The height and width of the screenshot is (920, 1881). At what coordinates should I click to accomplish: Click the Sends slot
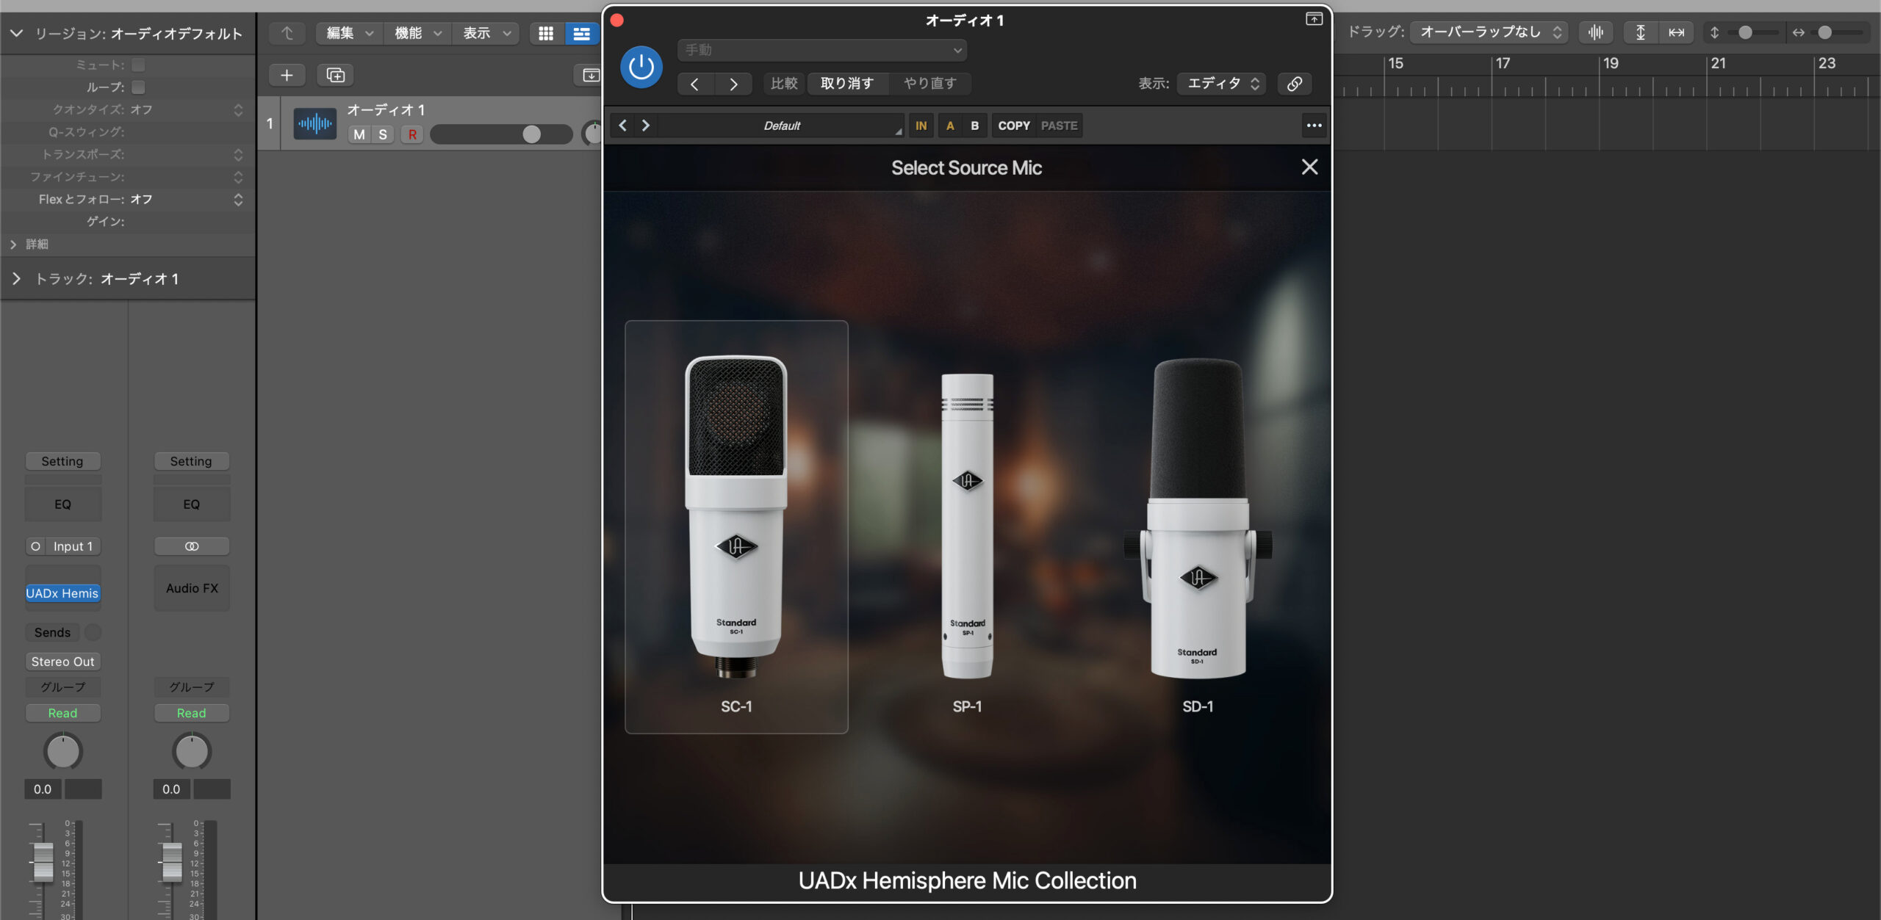tap(53, 632)
